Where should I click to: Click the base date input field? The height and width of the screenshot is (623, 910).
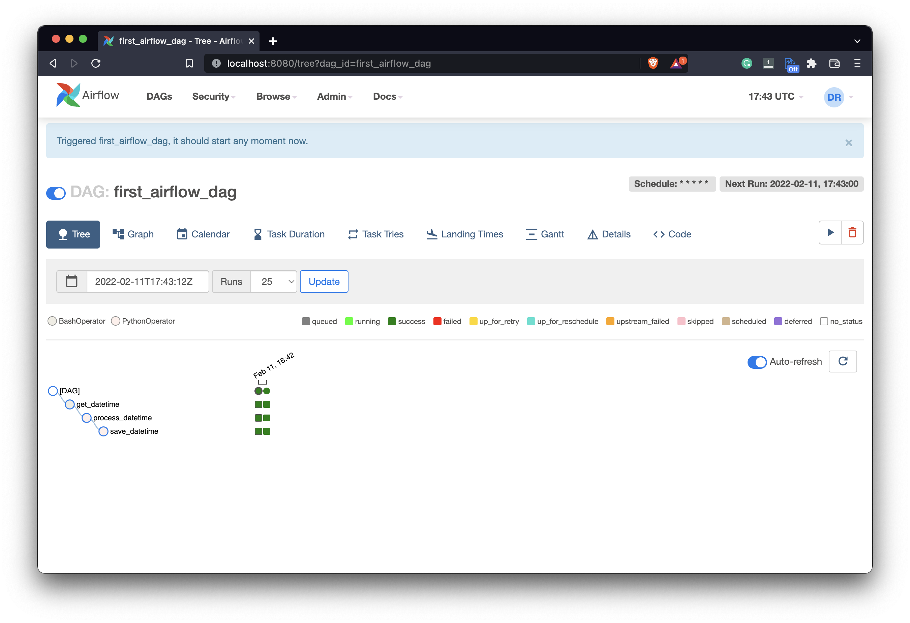[148, 282]
